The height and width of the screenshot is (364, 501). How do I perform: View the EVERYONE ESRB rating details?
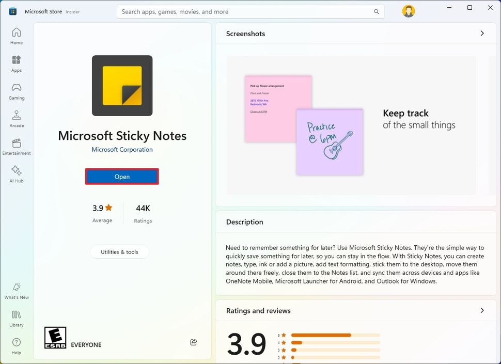pos(55,338)
